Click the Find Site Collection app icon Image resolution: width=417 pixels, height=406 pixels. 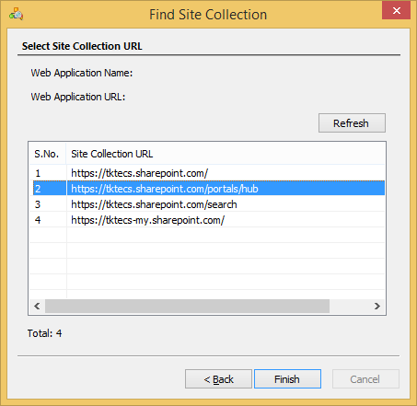16,14
